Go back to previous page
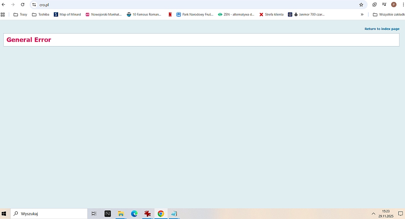 click(x=4, y=5)
